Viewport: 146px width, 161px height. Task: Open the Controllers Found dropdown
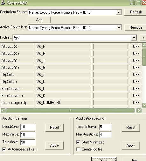point(119,12)
